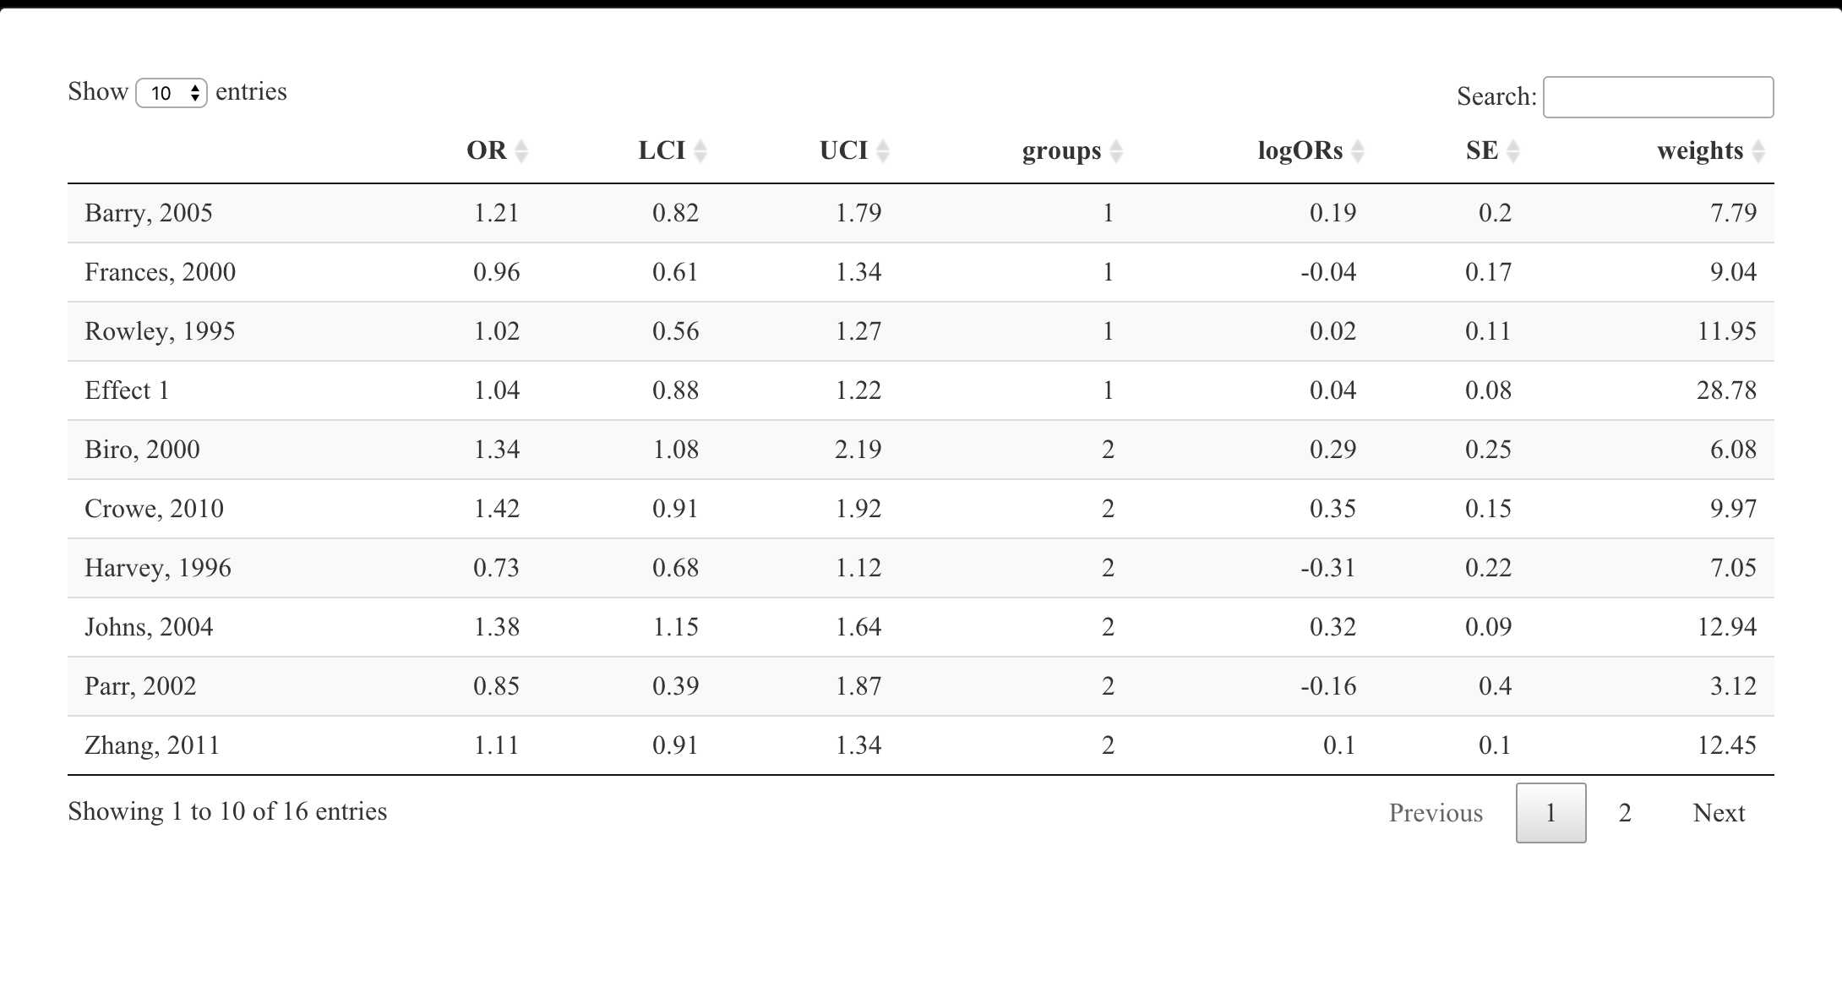The image size is (1842, 982).
Task: Select the Barry, 2005 row
Action: coord(921,213)
